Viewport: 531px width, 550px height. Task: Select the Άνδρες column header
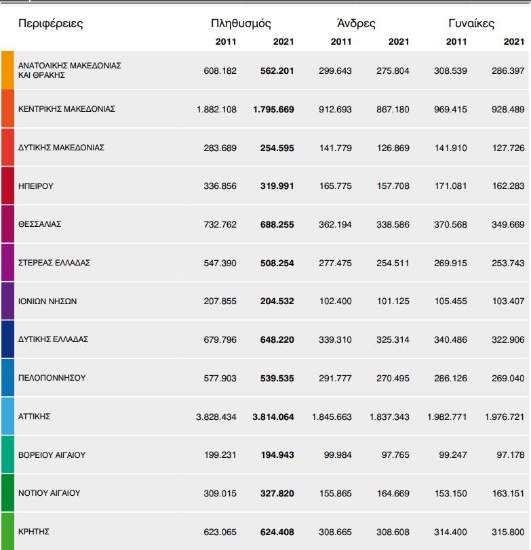pyautogui.click(x=356, y=24)
